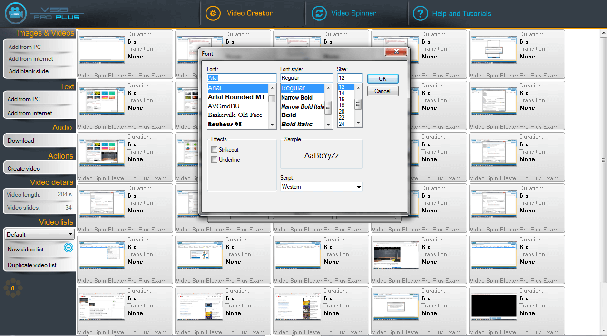Select Bold font style
607x336 pixels.
tap(303, 115)
